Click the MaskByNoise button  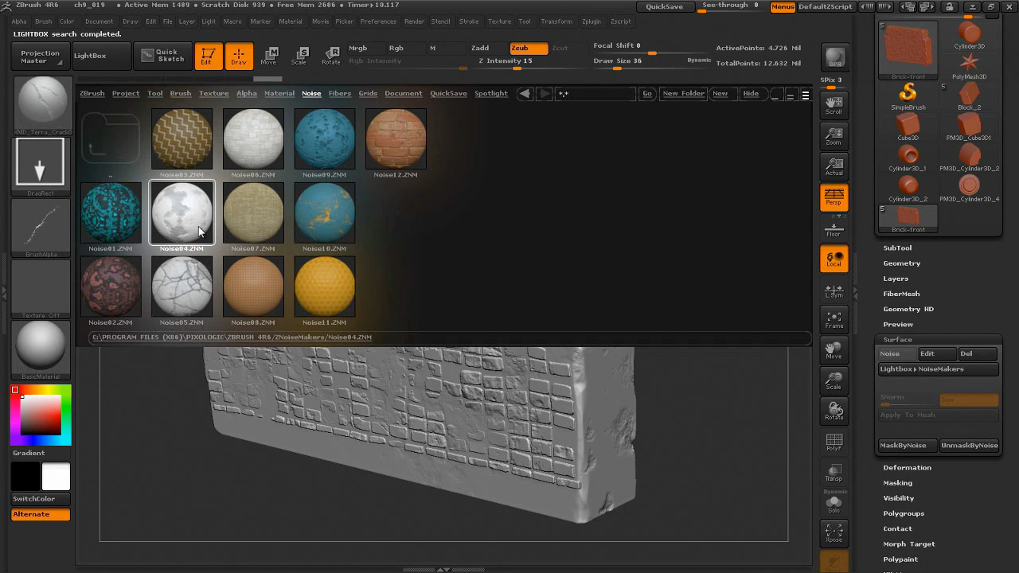coord(903,446)
